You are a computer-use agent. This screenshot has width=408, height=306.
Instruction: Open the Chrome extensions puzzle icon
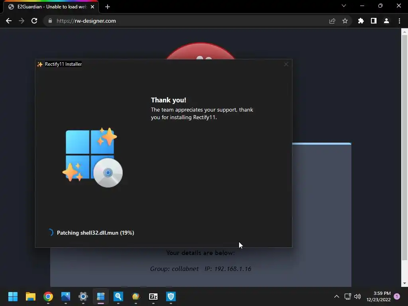pyautogui.click(x=361, y=21)
